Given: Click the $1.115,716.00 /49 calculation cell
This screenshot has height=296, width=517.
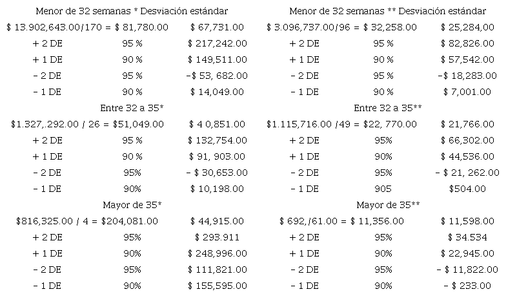Looking at the screenshot, I should pos(341,124).
